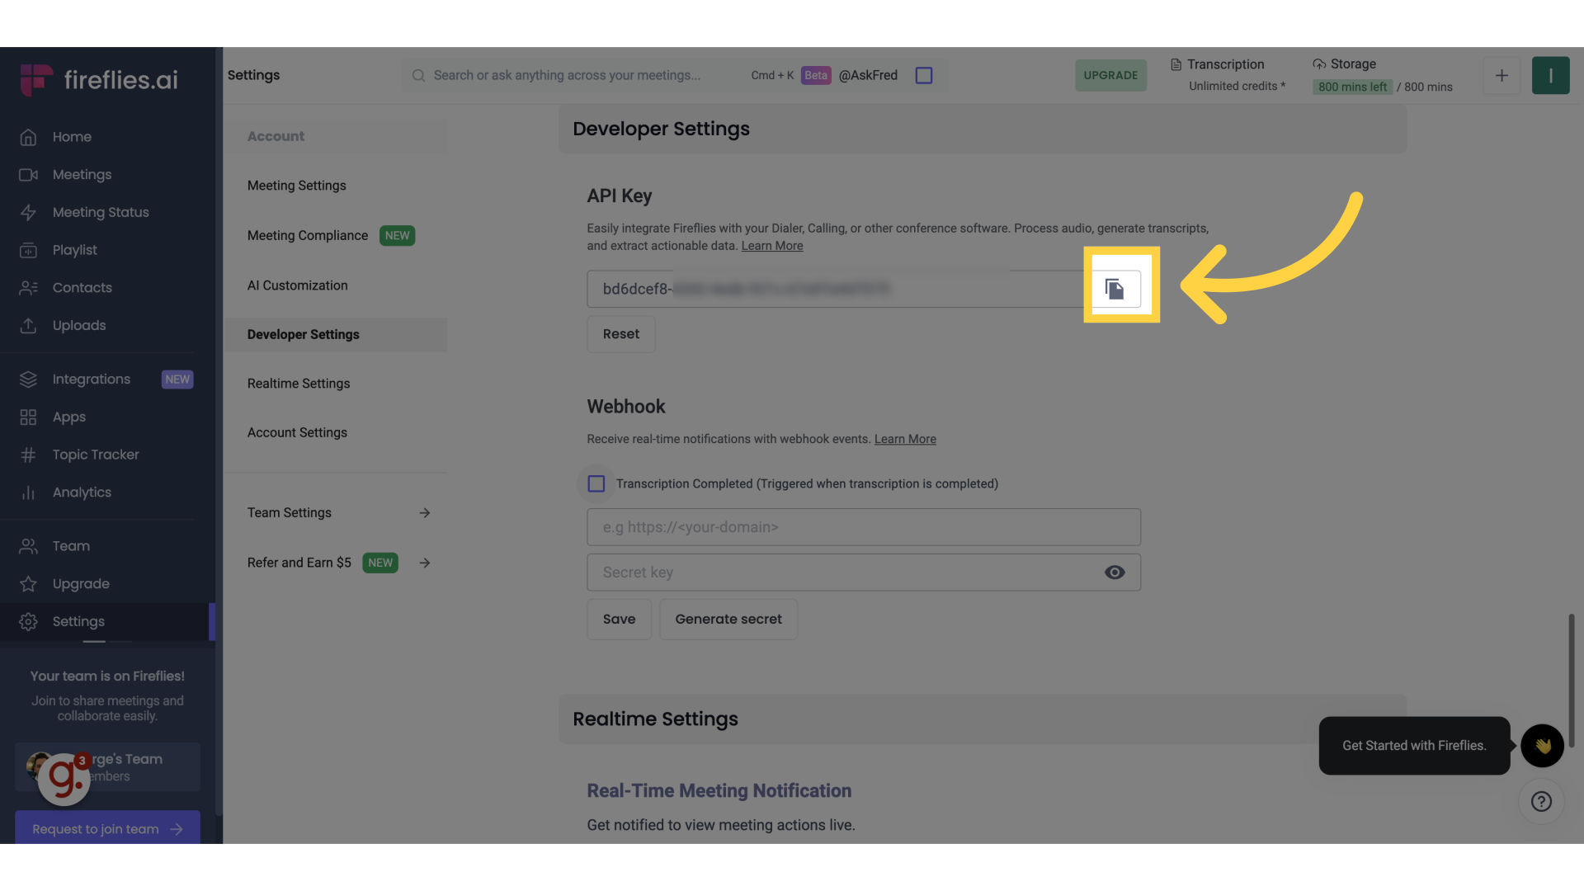Viewport: 1584px width, 891px height.
Task: Generate a new webhook secret
Action: coord(728,619)
